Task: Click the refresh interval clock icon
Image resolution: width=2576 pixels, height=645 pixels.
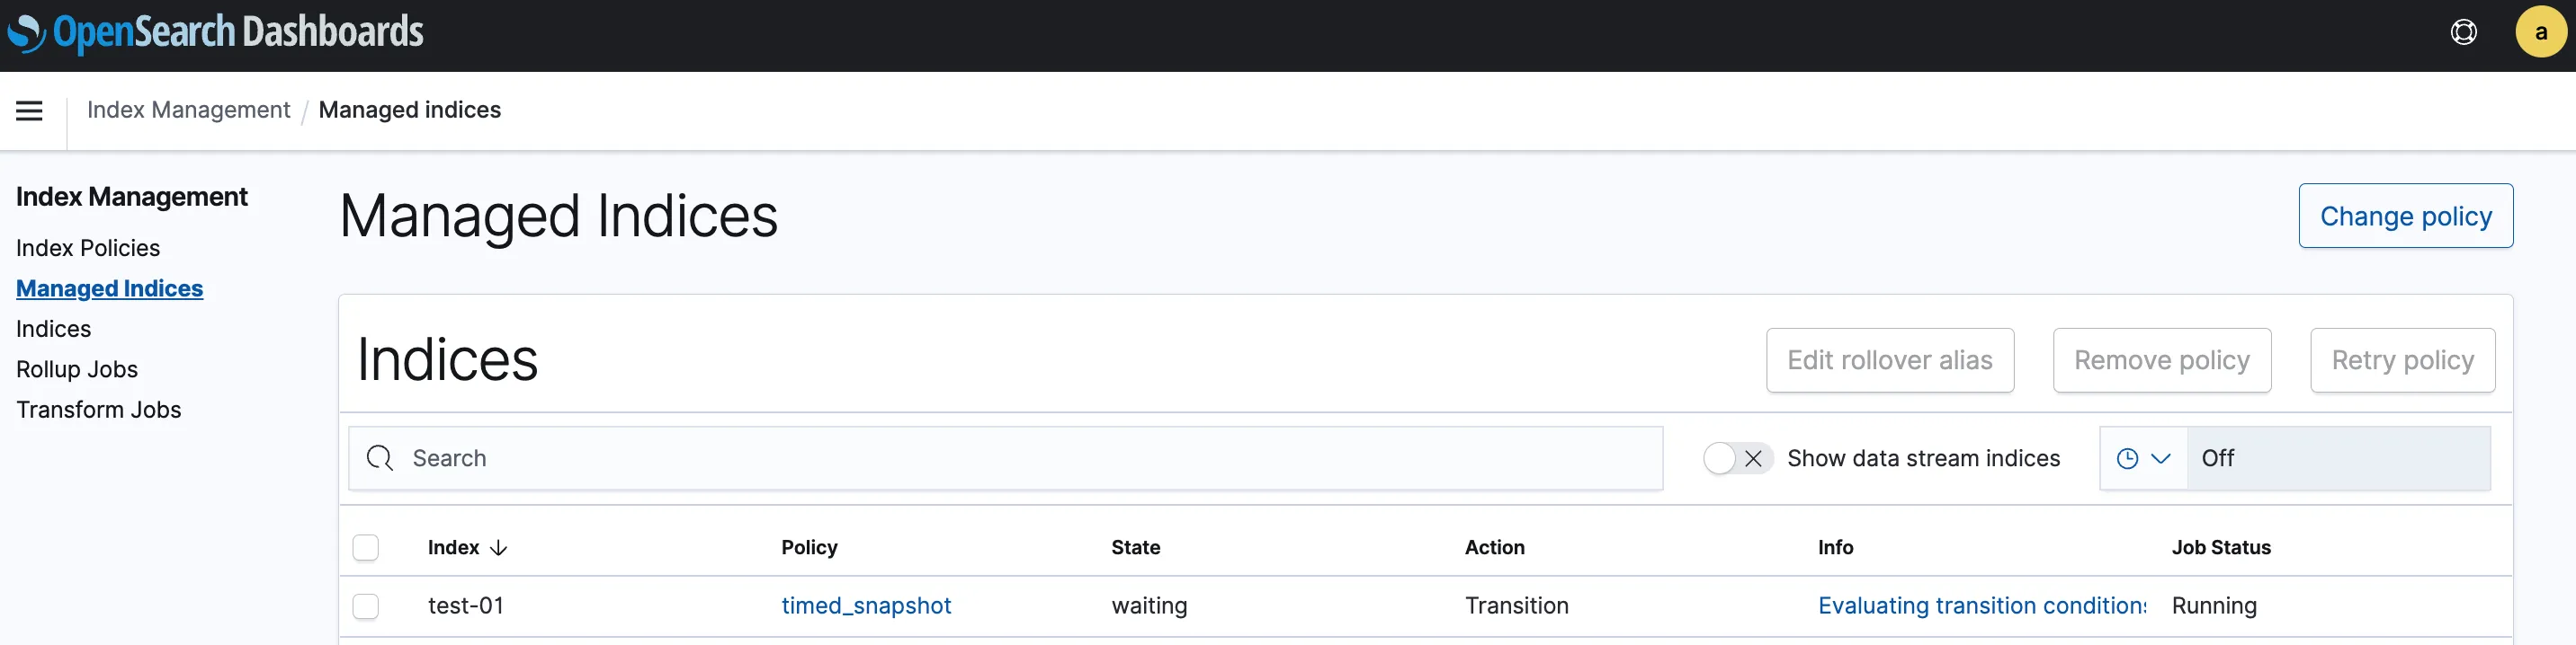Action: 2127,458
